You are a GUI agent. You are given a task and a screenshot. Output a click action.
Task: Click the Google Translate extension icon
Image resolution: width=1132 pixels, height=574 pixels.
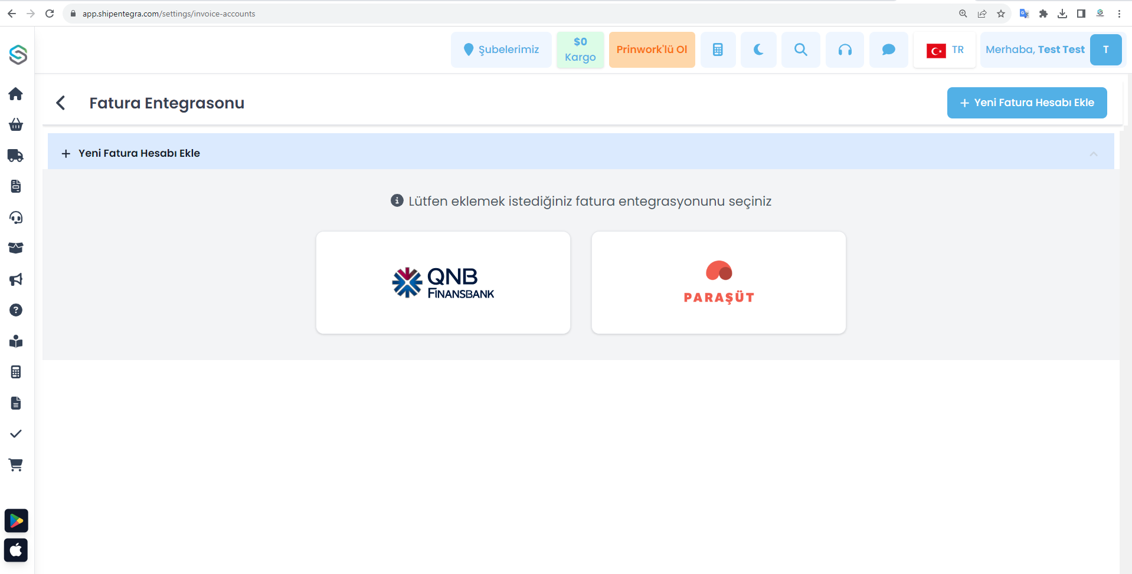pos(1025,14)
